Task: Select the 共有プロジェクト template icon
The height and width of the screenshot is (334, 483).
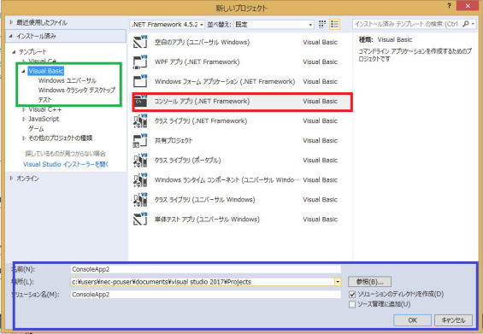Action: 140,140
